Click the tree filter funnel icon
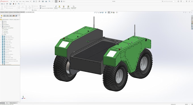The height and width of the screenshot is (105, 193). tap(1, 18)
